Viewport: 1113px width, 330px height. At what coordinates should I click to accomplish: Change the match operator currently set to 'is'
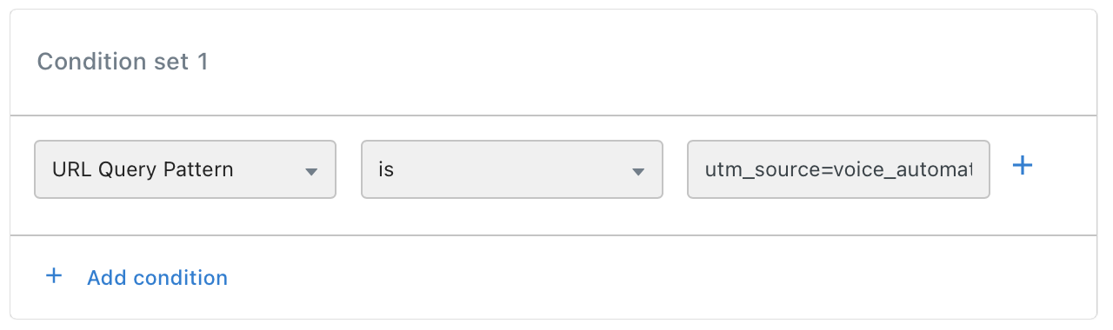tap(512, 169)
